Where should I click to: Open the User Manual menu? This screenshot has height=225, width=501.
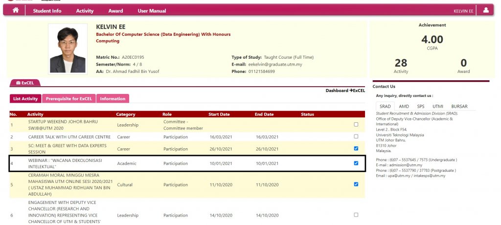pyautogui.click(x=152, y=11)
